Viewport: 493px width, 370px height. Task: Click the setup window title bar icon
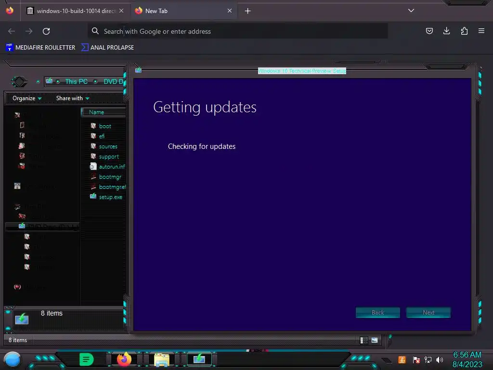tap(138, 70)
